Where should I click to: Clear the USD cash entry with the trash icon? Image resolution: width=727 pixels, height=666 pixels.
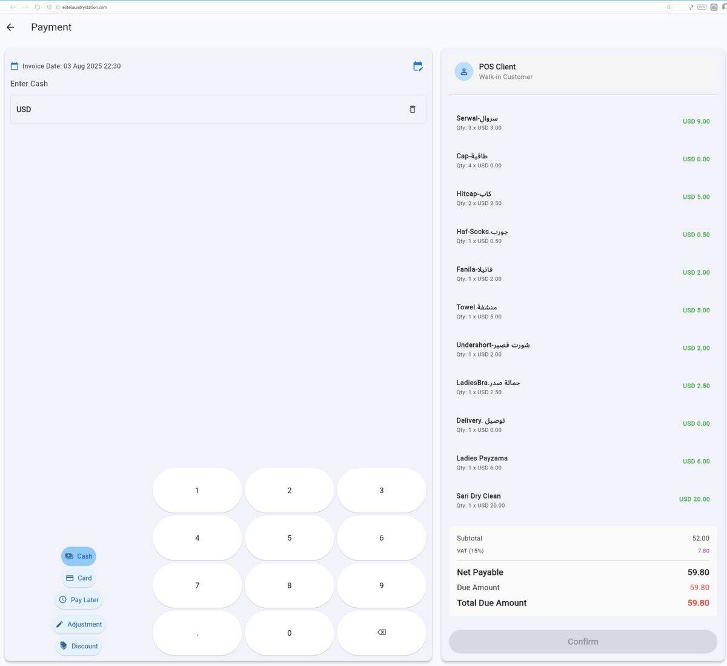[x=413, y=109]
